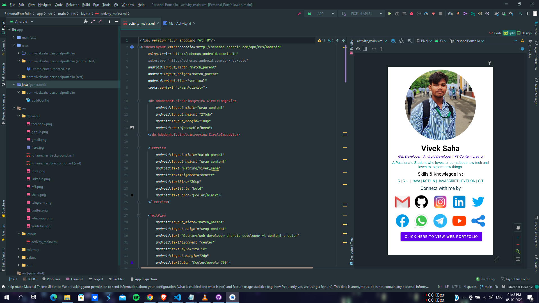
Task: Run the app with the green play icon
Action: pyautogui.click(x=389, y=13)
